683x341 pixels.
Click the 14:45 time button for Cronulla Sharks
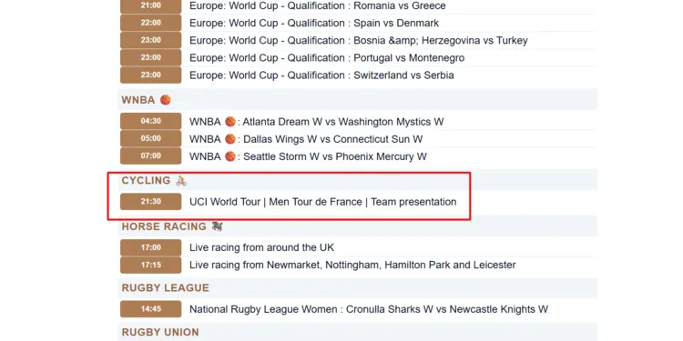tap(150, 309)
